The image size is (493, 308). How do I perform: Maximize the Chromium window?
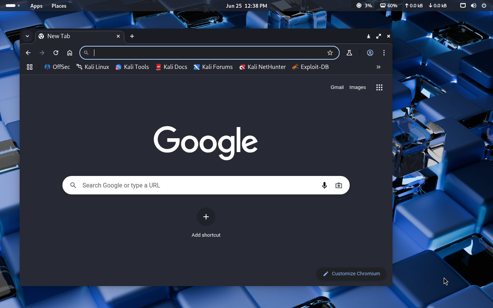coord(379,36)
